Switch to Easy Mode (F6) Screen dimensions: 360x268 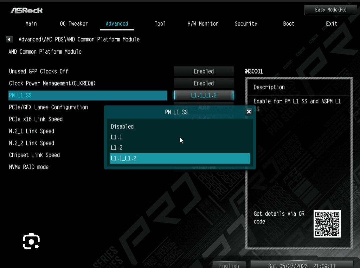[x=331, y=10]
